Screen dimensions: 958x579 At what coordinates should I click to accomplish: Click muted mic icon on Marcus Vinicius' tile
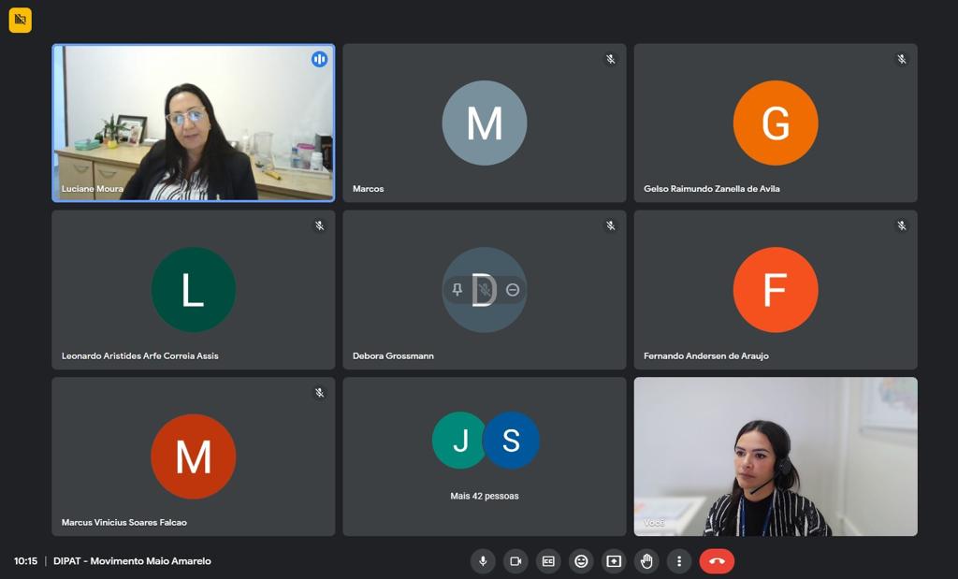pyautogui.click(x=320, y=393)
